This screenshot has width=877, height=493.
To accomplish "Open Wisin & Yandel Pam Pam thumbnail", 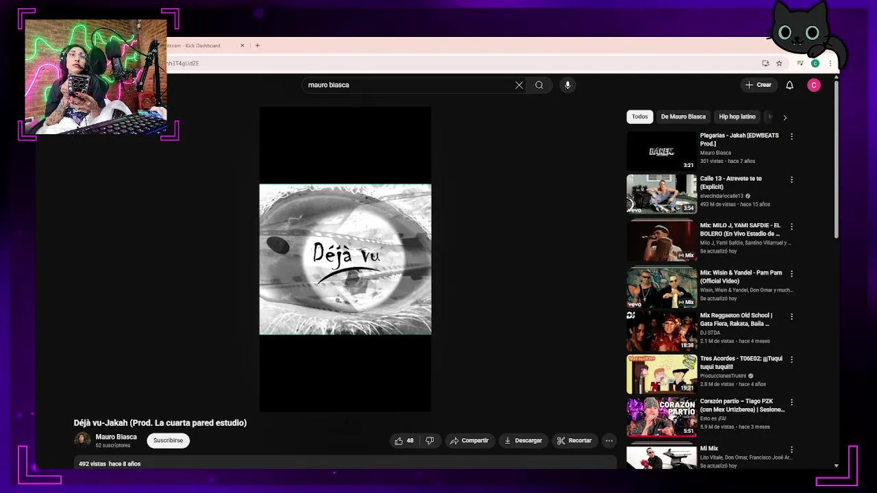I will click(x=661, y=288).
